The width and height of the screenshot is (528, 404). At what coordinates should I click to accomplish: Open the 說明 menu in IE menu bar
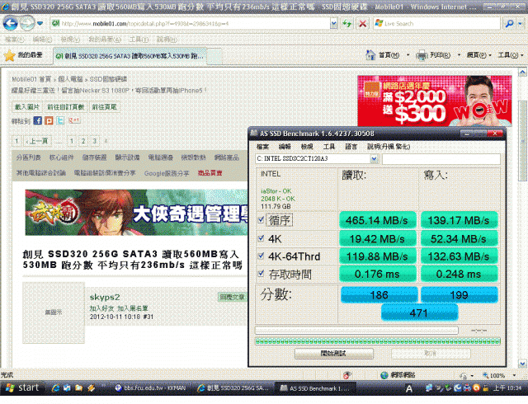click(167, 40)
